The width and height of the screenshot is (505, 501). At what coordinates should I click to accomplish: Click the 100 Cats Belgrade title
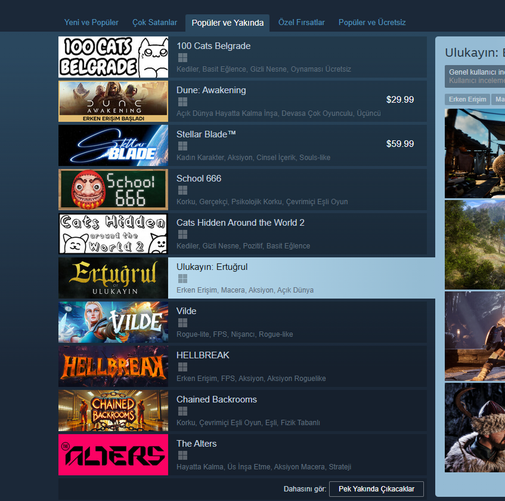[213, 46]
